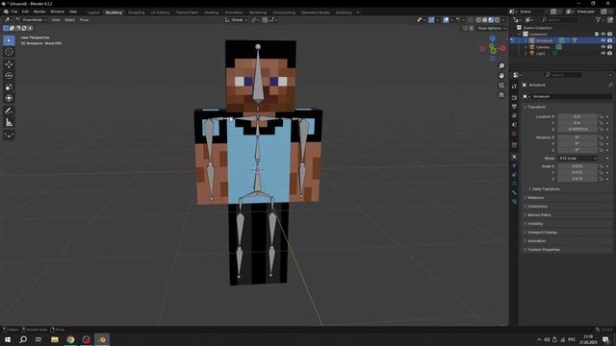The width and height of the screenshot is (616, 346).
Task: Open the Global transform orientation dropdown
Action: coord(236,19)
